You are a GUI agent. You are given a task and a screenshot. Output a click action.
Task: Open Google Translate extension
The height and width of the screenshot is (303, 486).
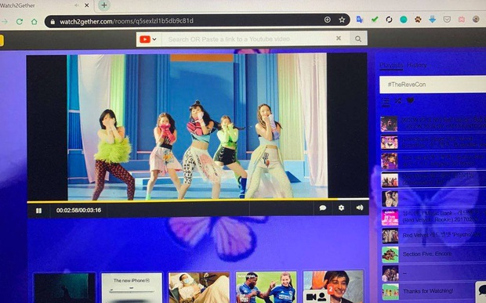pyautogui.click(x=360, y=20)
